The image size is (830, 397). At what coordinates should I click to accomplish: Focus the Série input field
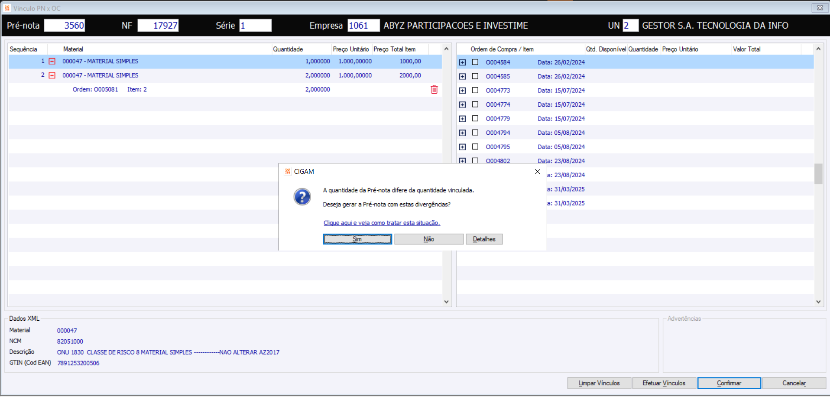(256, 26)
